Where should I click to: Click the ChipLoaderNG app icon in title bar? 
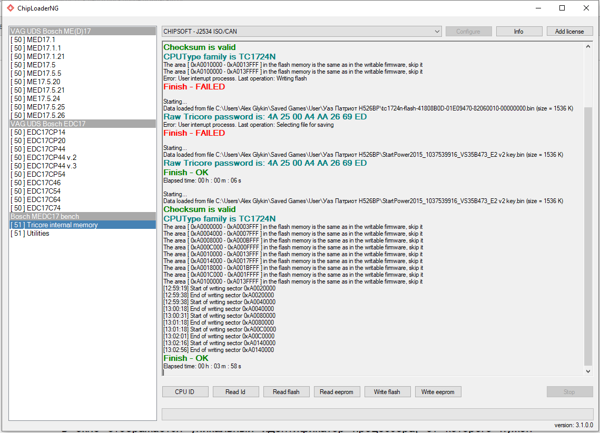pyautogui.click(x=10, y=8)
